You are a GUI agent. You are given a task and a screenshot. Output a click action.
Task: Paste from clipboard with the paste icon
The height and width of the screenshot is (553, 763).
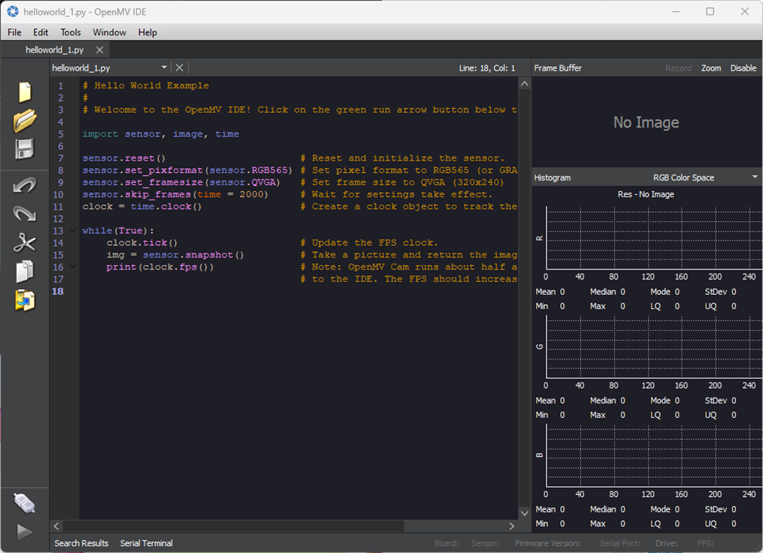pyautogui.click(x=25, y=300)
